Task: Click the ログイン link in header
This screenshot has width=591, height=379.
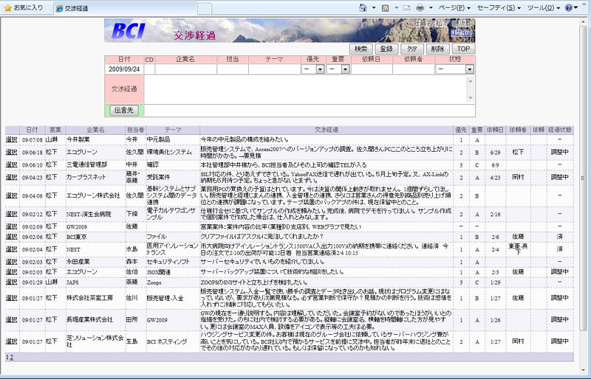Action: tap(460, 32)
